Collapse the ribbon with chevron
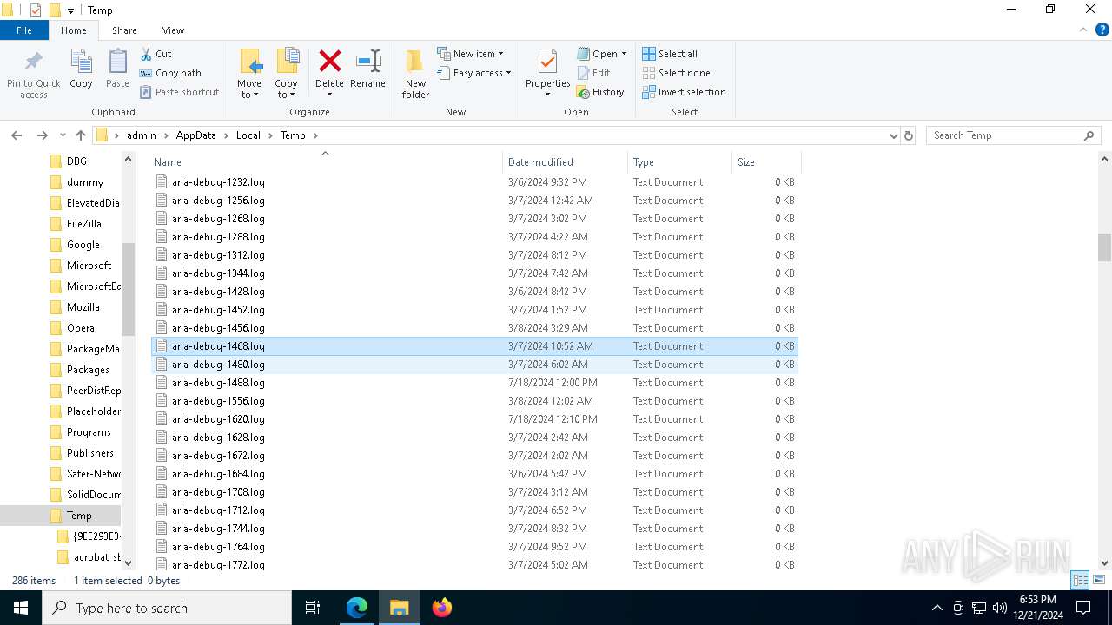This screenshot has height=625, width=1112. tap(1082, 30)
